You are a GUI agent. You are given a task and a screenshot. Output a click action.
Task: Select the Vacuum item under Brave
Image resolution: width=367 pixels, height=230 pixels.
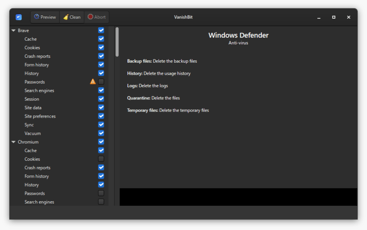point(33,133)
